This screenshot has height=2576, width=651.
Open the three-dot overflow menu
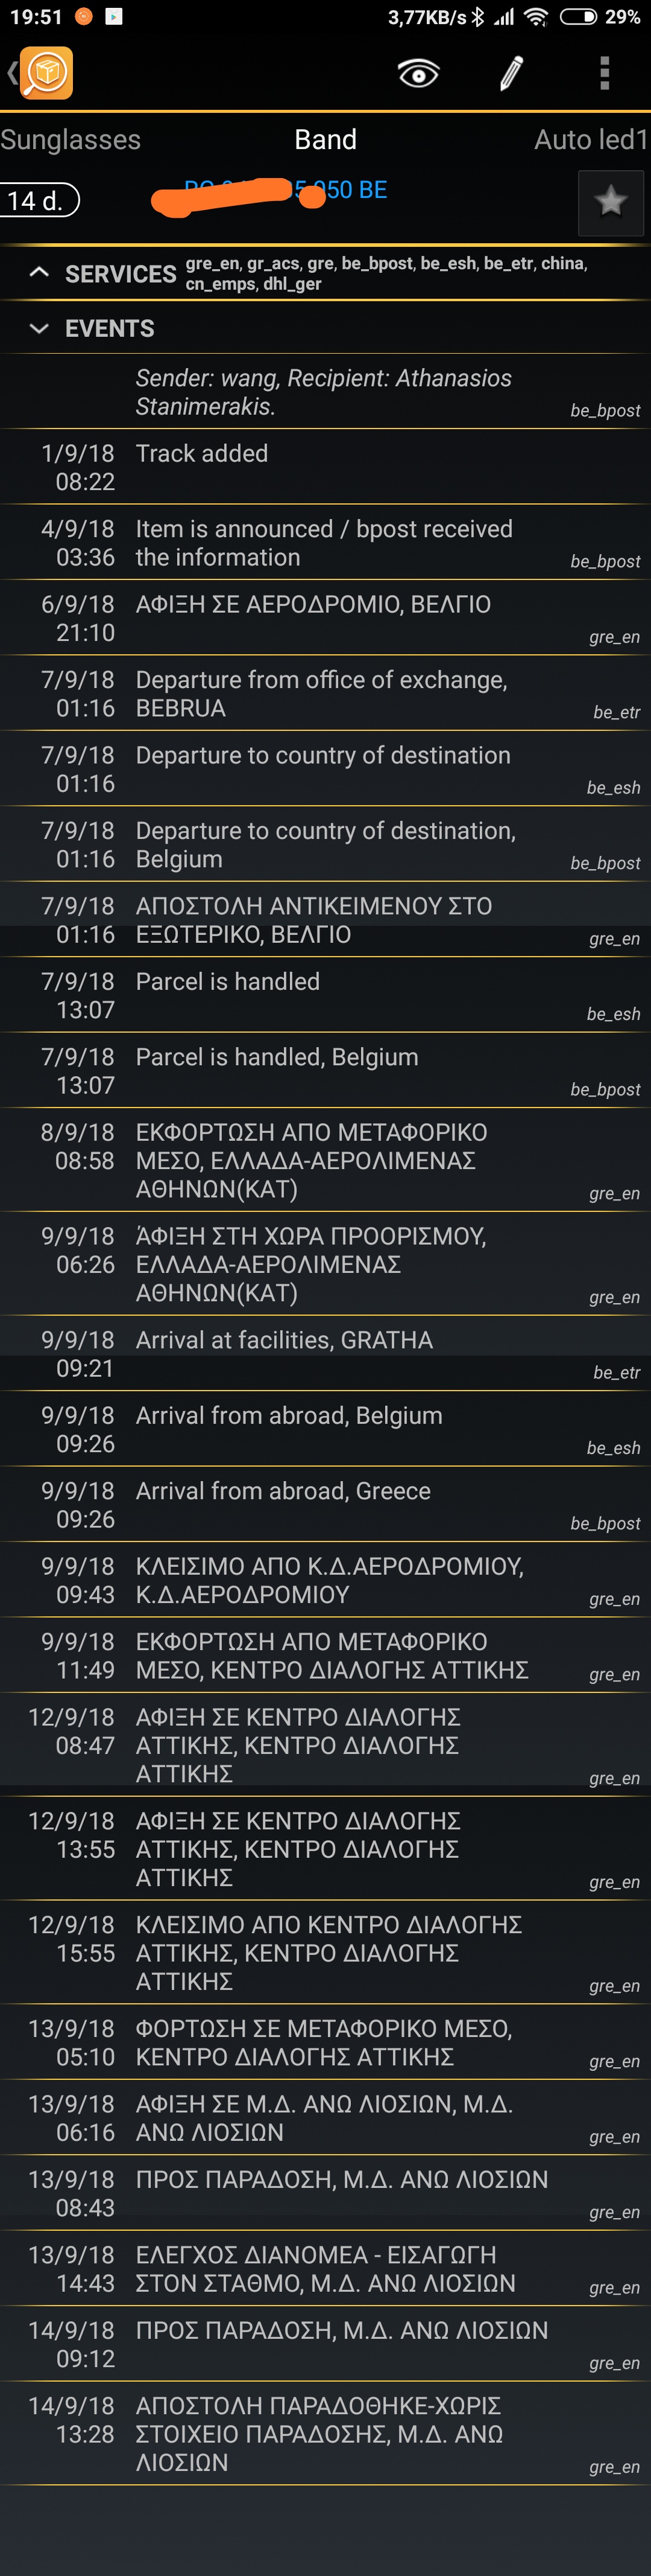point(604,73)
